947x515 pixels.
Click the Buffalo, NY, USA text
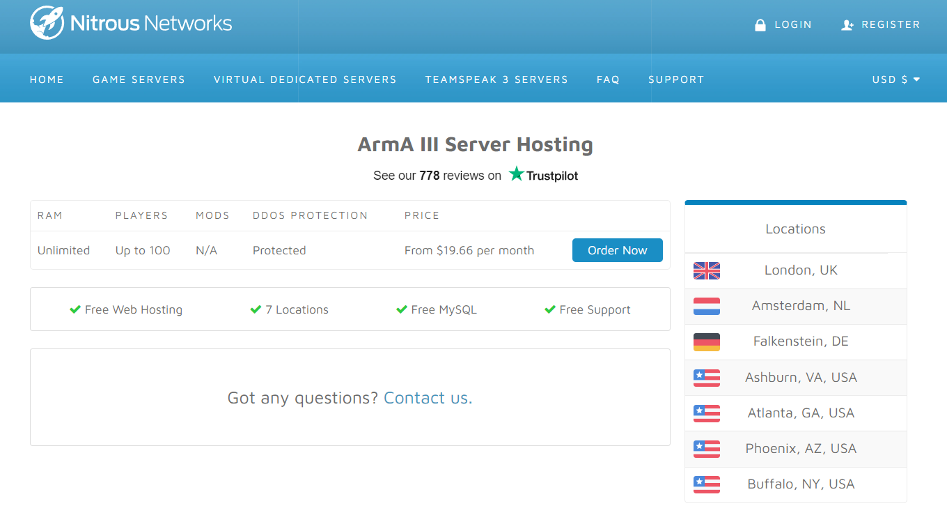point(801,484)
